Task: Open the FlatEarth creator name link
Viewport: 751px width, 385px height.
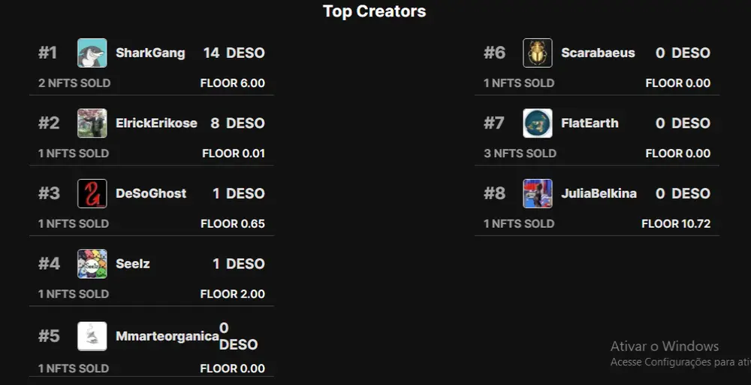Action: click(590, 123)
